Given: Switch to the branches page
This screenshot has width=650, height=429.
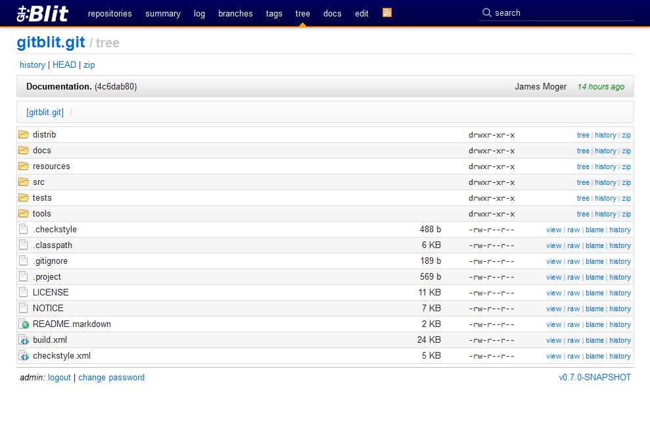Looking at the screenshot, I should tap(235, 13).
